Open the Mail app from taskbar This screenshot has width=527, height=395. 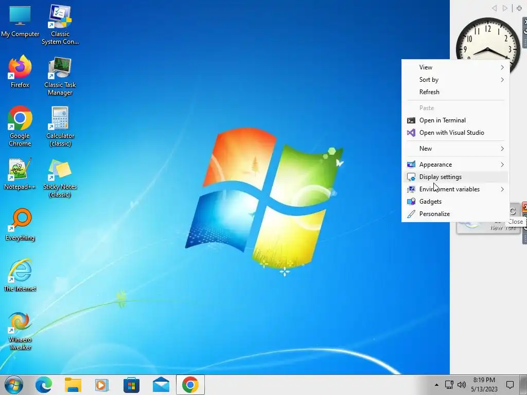(x=161, y=385)
